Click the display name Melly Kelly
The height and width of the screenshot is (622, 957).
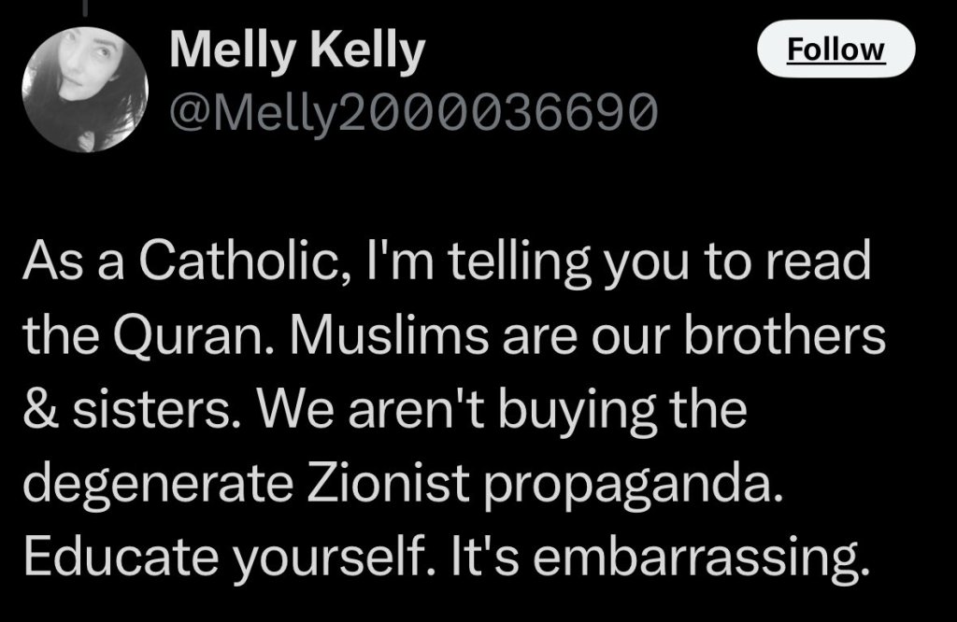point(296,53)
